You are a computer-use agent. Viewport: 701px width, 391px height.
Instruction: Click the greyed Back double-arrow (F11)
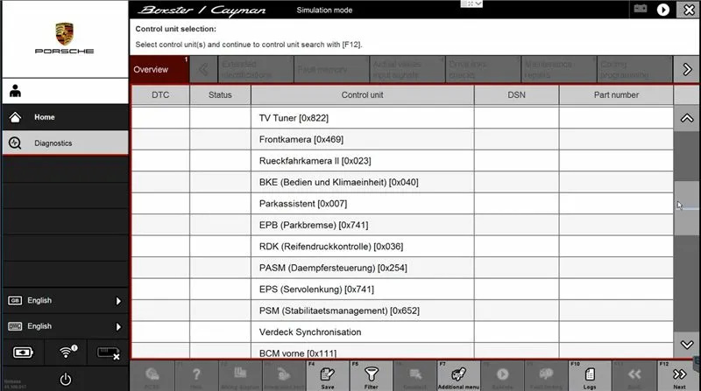click(634, 374)
